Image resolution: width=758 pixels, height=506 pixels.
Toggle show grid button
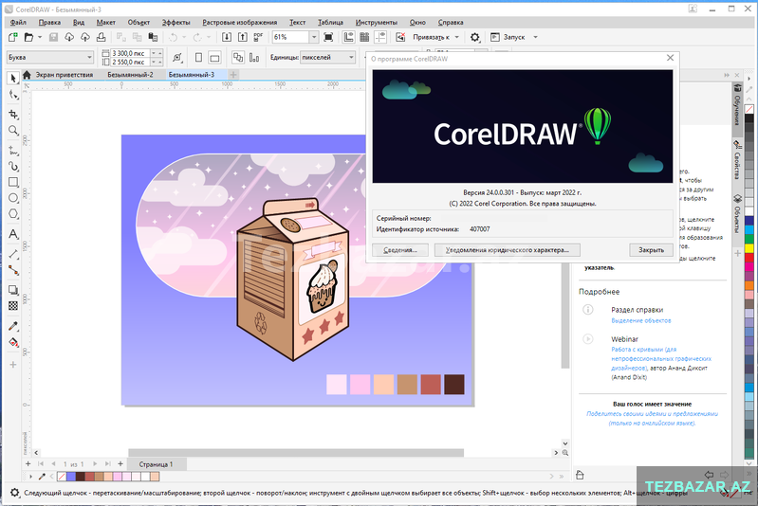(364, 37)
